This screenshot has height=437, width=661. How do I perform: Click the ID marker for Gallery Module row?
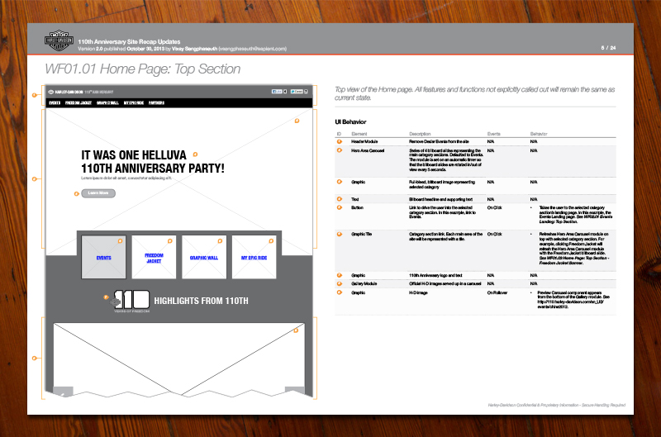point(340,283)
